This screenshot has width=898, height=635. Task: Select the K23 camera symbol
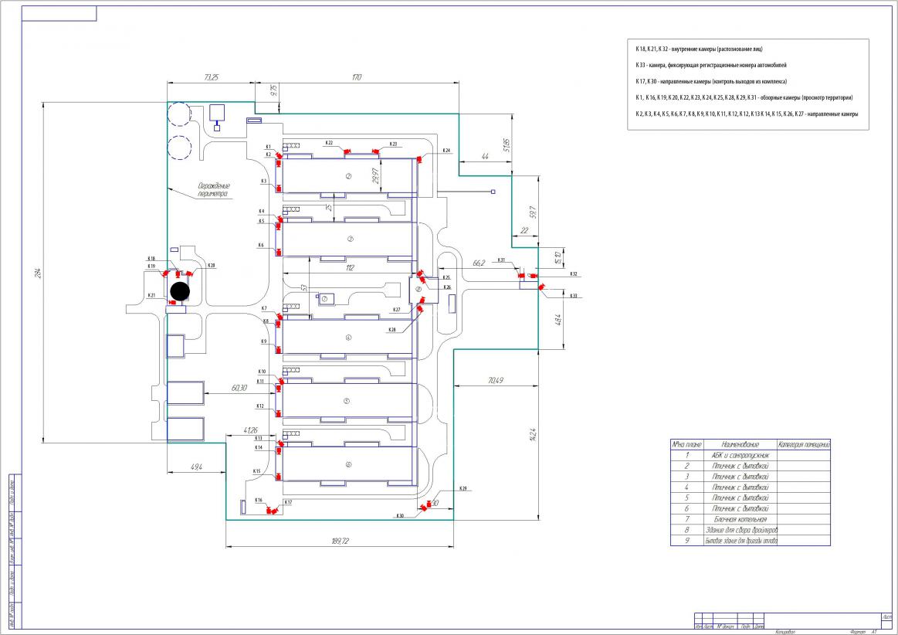click(376, 151)
